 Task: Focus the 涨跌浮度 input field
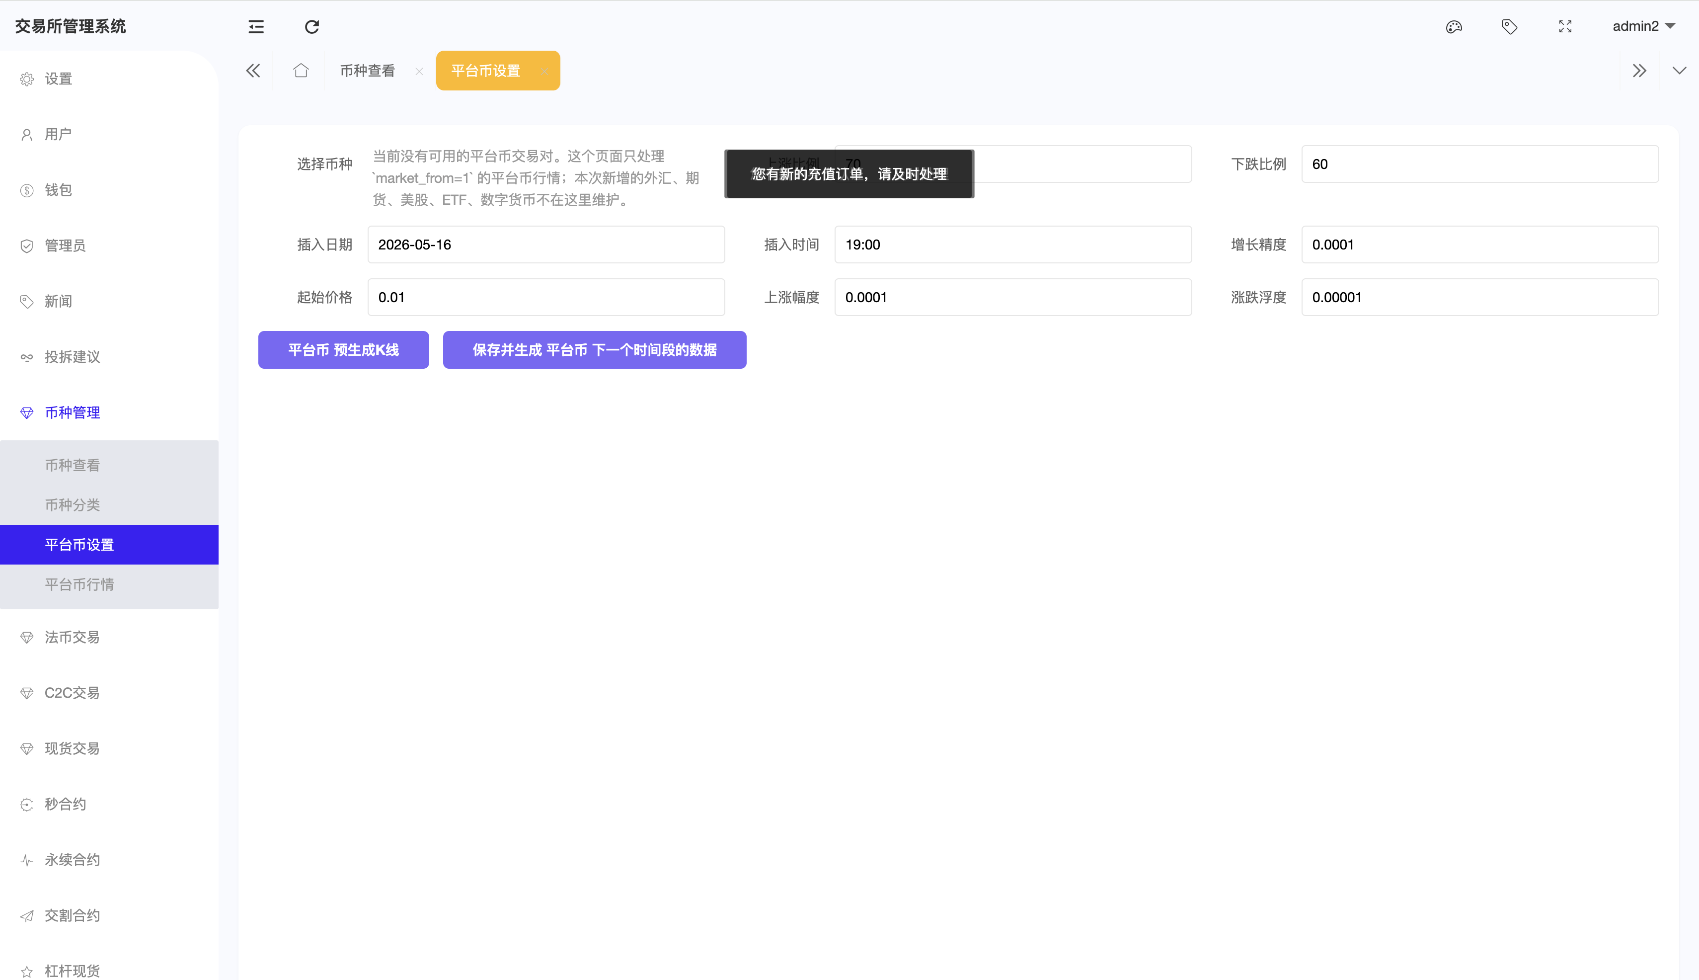1479,298
